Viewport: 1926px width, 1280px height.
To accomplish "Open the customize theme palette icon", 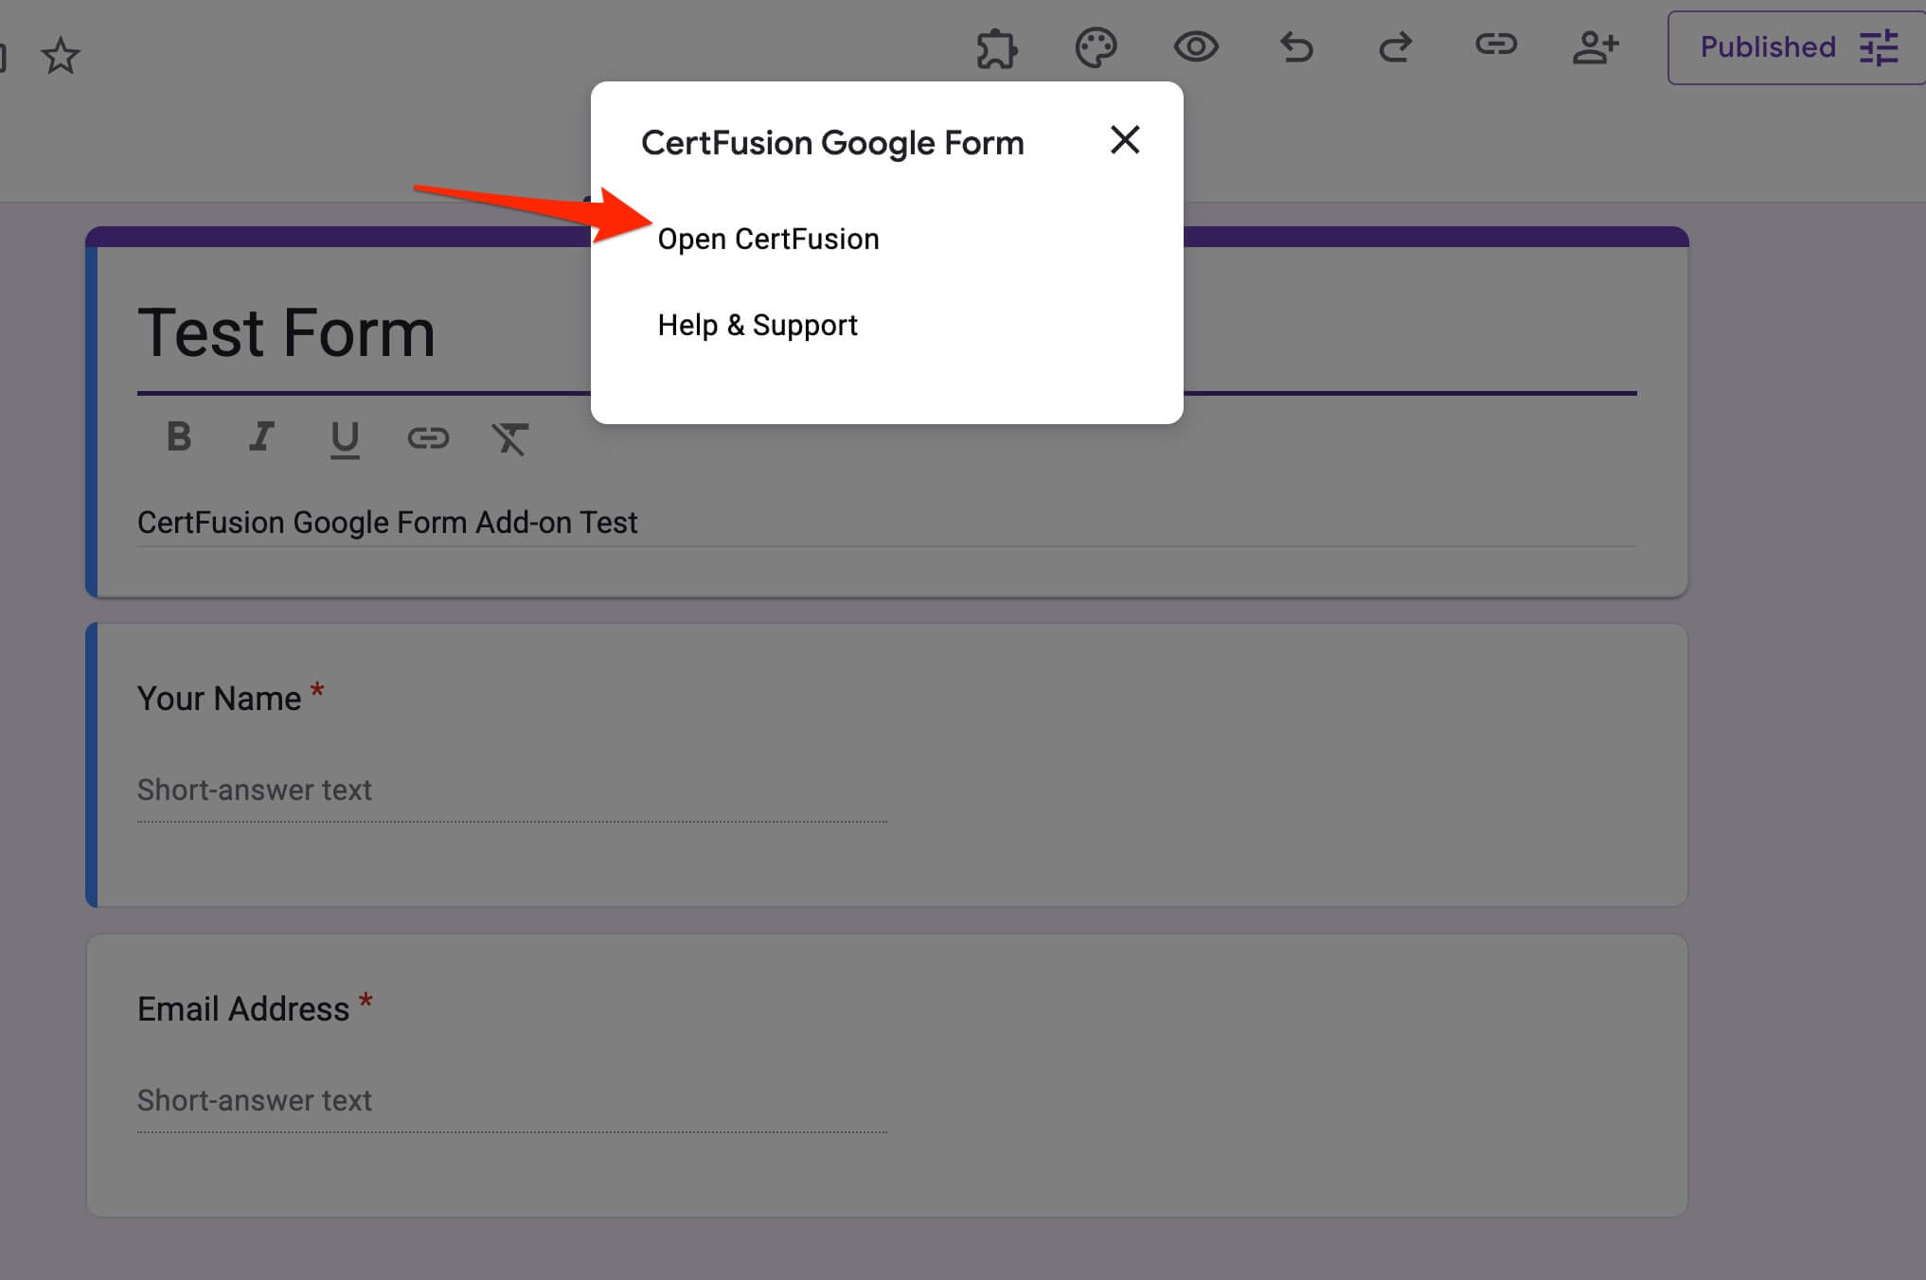I will pyautogui.click(x=1096, y=47).
